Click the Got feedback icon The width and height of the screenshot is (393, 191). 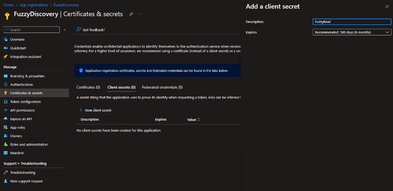pos(79,30)
